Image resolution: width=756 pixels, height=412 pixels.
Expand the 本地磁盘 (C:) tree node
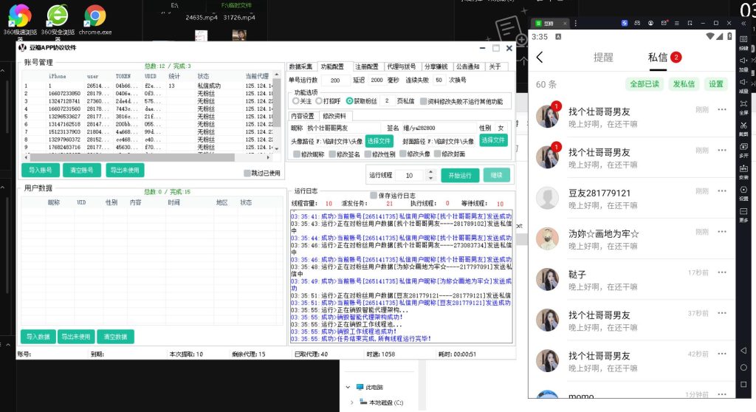point(352,402)
